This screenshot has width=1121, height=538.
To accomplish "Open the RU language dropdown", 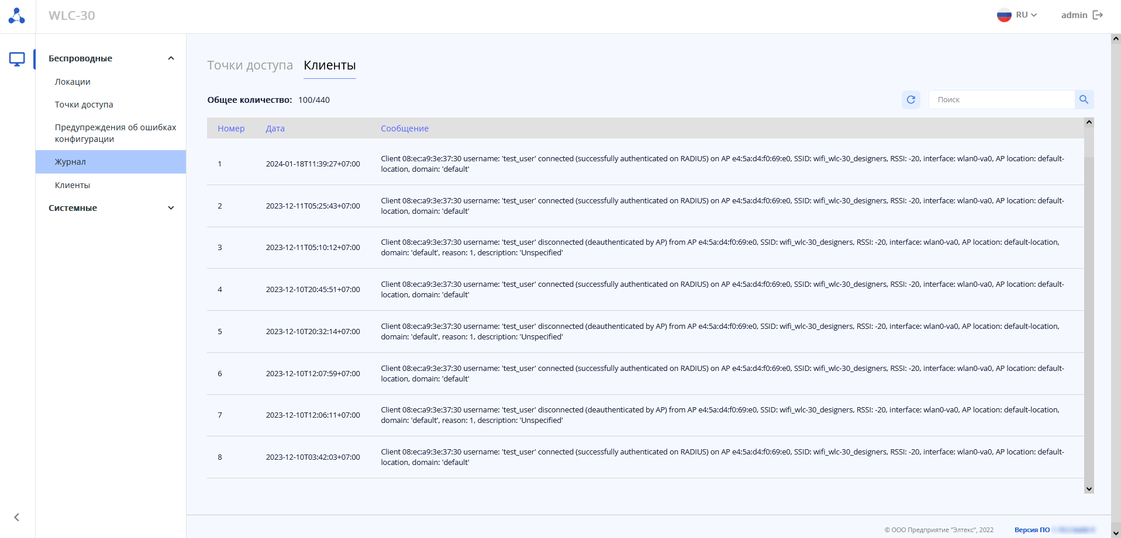I will (1027, 15).
